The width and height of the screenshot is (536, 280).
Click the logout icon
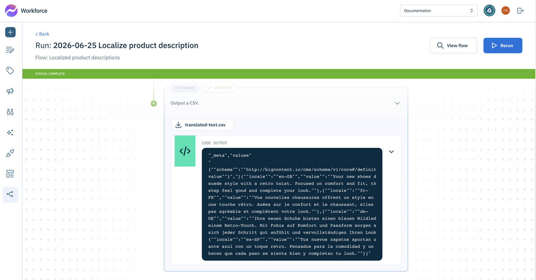[520, 11]
